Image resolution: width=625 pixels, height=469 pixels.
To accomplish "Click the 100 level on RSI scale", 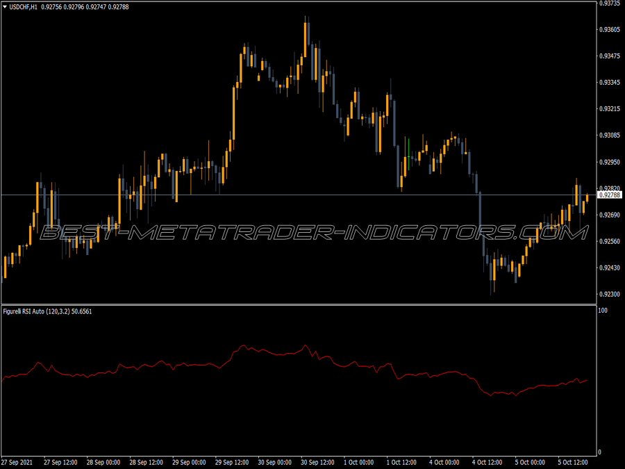I will [603, 311].
